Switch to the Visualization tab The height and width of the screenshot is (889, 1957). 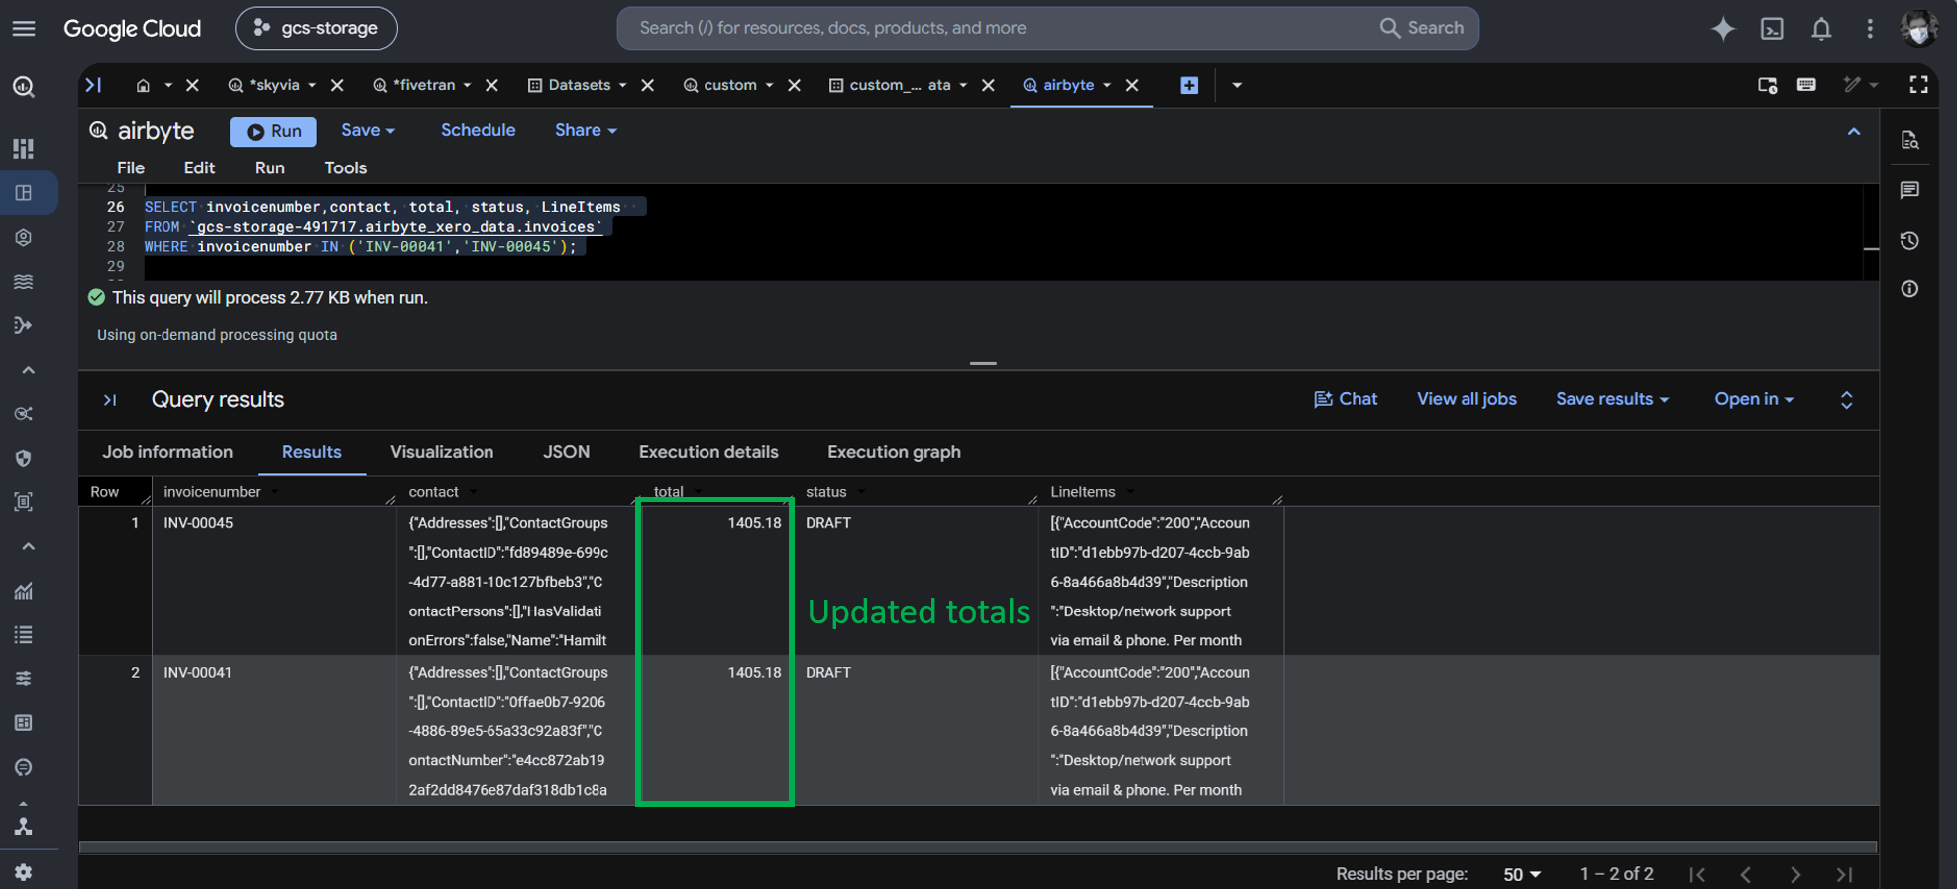coord(442,452)
